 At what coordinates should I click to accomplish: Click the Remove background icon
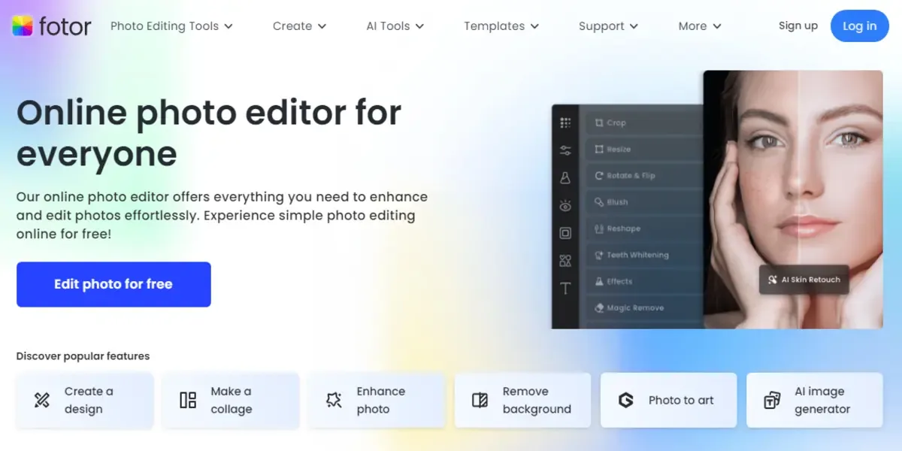[480, 400]
